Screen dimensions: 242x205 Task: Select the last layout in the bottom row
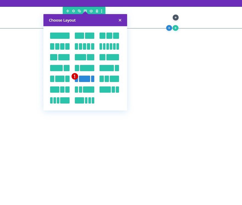tap(84, 100)
